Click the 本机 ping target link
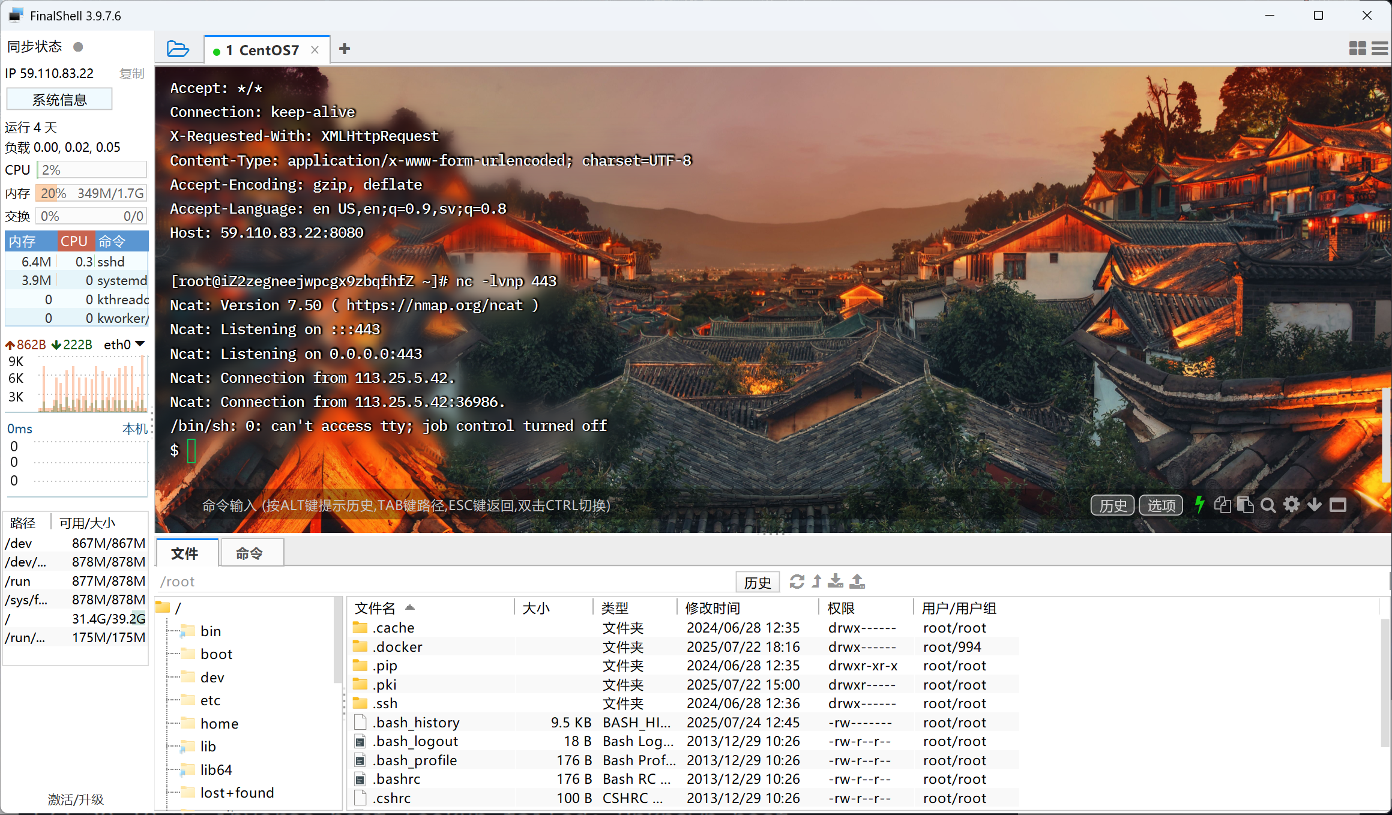Viewport: 1392px width, 815px height. [x=134, y=429]
